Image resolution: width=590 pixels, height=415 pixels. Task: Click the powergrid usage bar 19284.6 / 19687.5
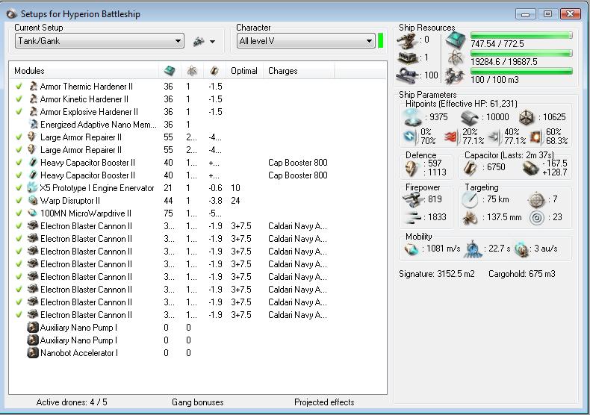click(x=521, y=53)
